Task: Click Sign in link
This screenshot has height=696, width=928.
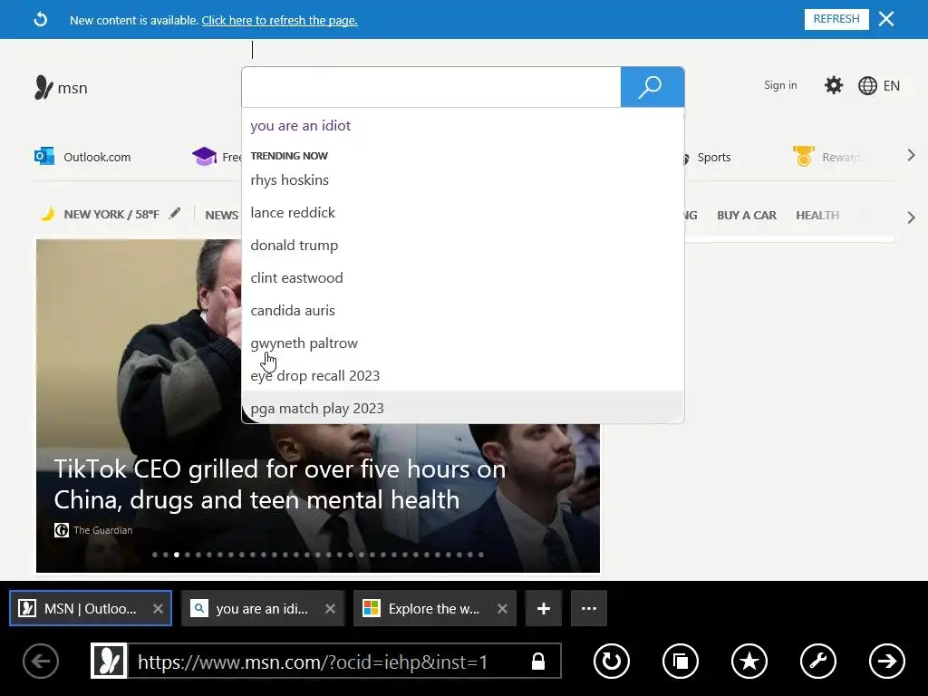Action: (780, 85)
